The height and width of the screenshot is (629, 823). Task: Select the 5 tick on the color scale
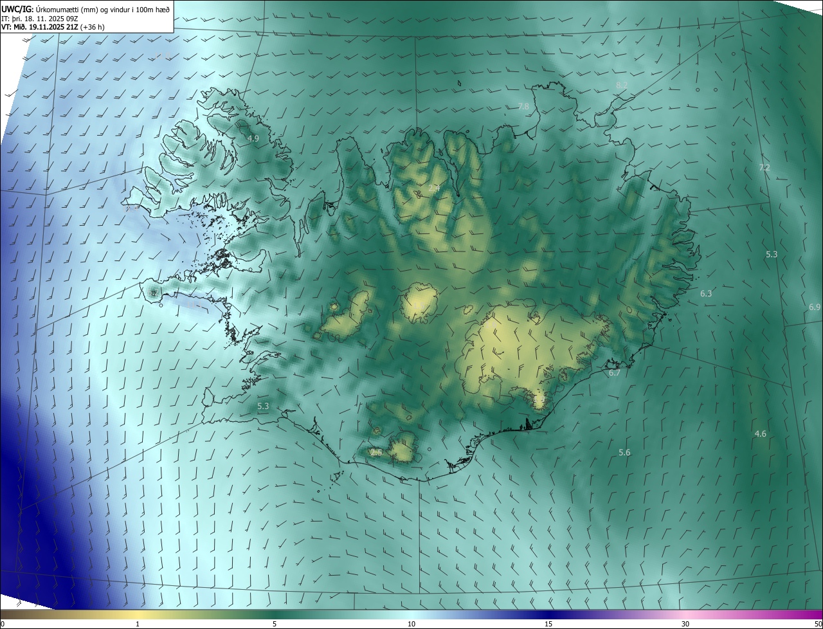(275, 624)
